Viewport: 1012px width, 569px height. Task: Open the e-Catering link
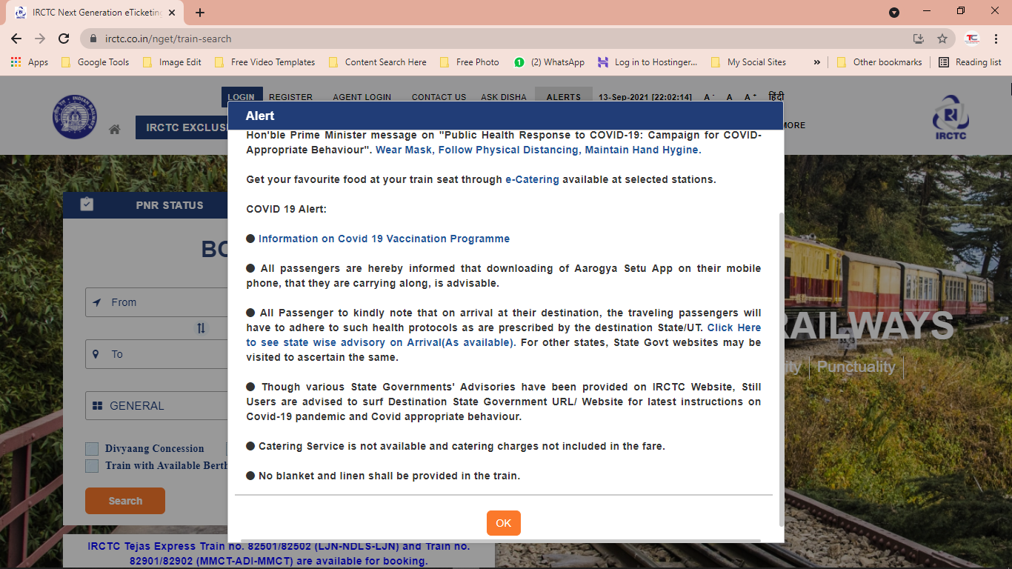point(532,179)
